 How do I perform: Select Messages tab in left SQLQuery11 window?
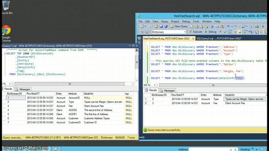click(23, 89)
